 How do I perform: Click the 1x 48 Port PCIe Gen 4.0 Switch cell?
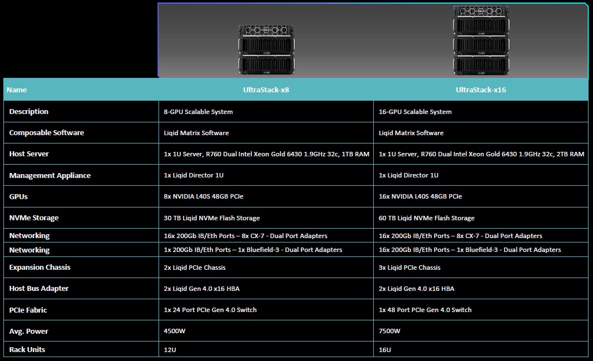click(x=425, y=310)
